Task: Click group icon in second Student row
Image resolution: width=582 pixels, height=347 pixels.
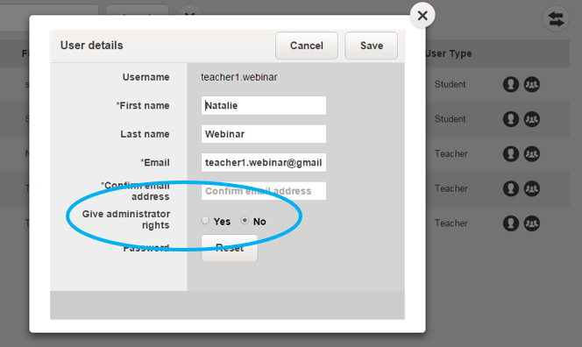Action: (531, 119)
